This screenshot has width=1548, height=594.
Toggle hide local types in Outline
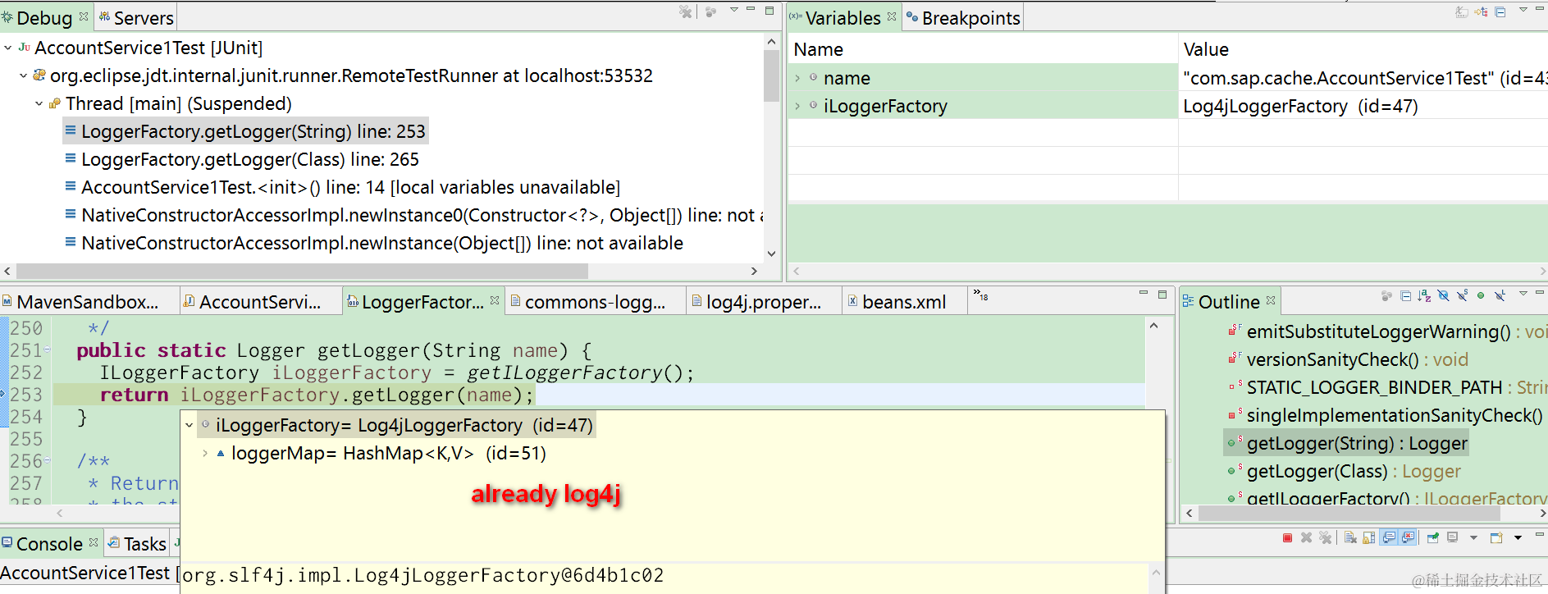point(1500,296)
